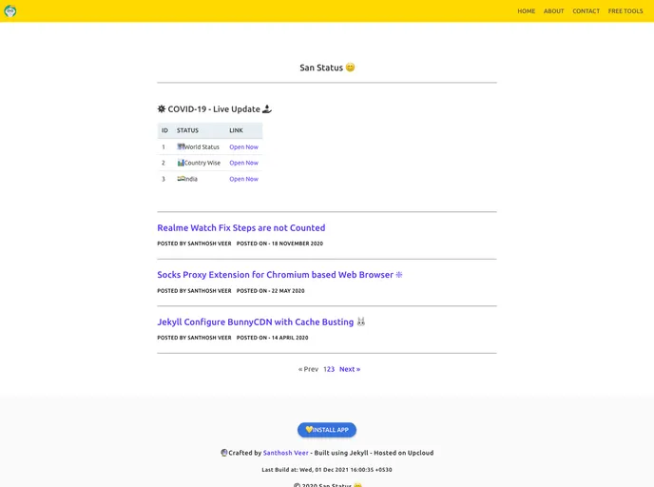The width and height of the screenshot is (654, 487).
Task: Open Socks Proxy Extension article
Action: tap(275, 275)
